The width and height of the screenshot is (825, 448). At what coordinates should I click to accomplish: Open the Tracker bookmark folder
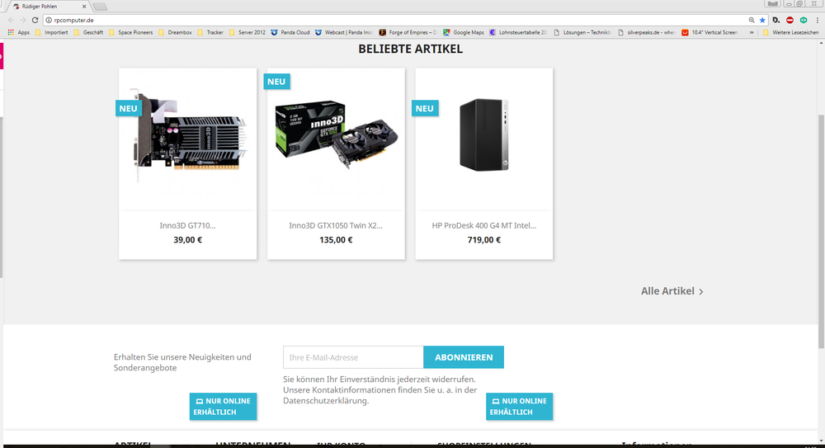[x=210, y=32]
